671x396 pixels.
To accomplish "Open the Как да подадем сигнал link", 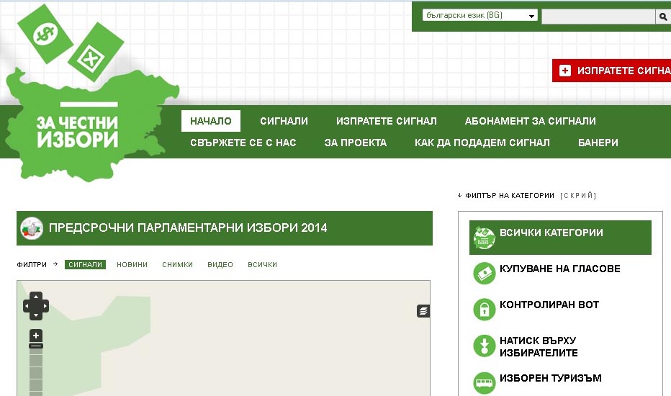I will (x=482, y=143).
